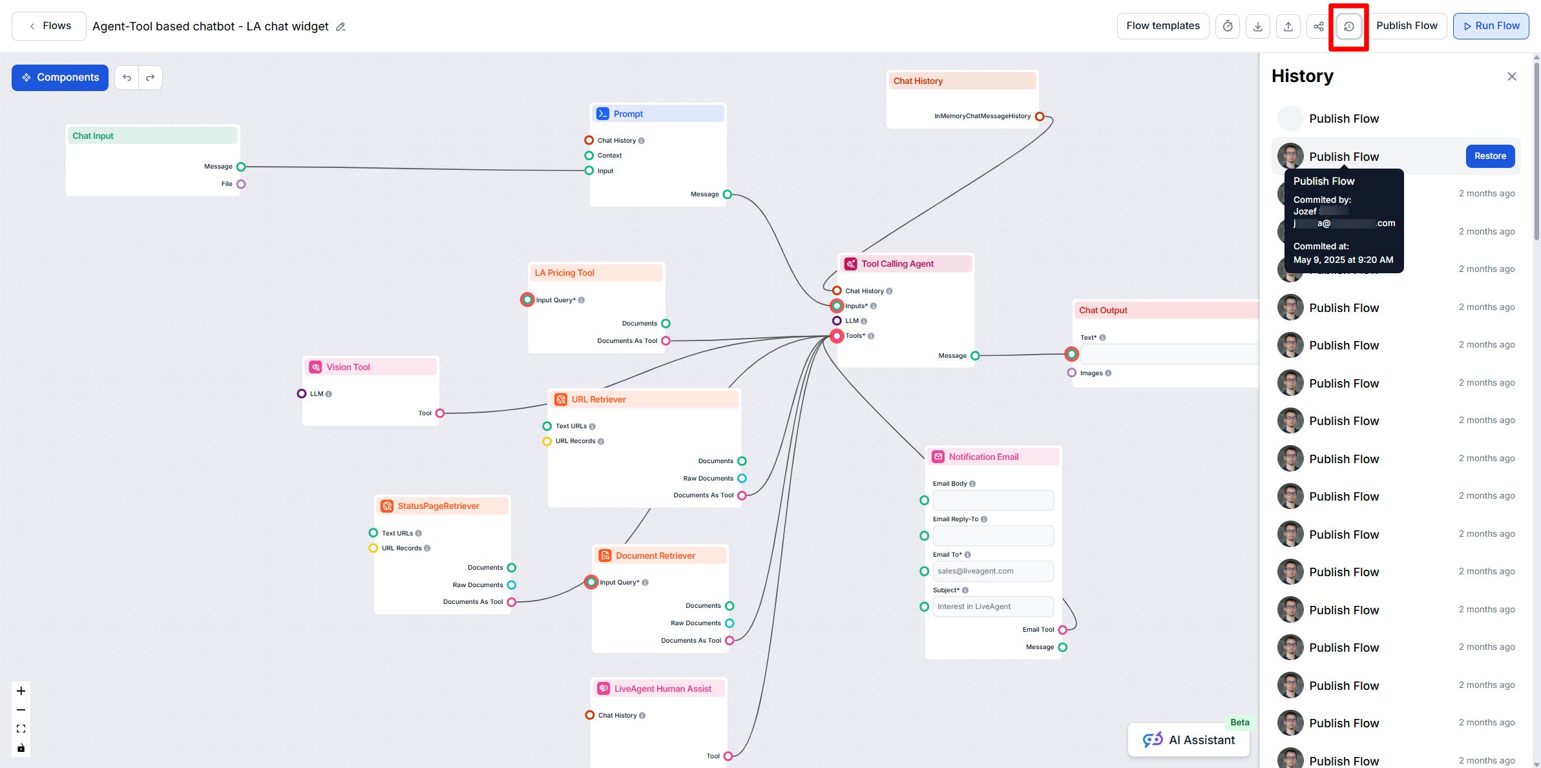1541x768 pixels.
Task: Open the version history panel
Action: [x=1348, y=26]
